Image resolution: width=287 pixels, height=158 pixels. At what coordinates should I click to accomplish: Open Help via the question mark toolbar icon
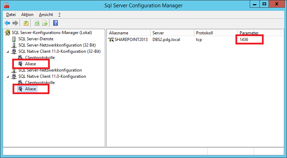[55, 23]
